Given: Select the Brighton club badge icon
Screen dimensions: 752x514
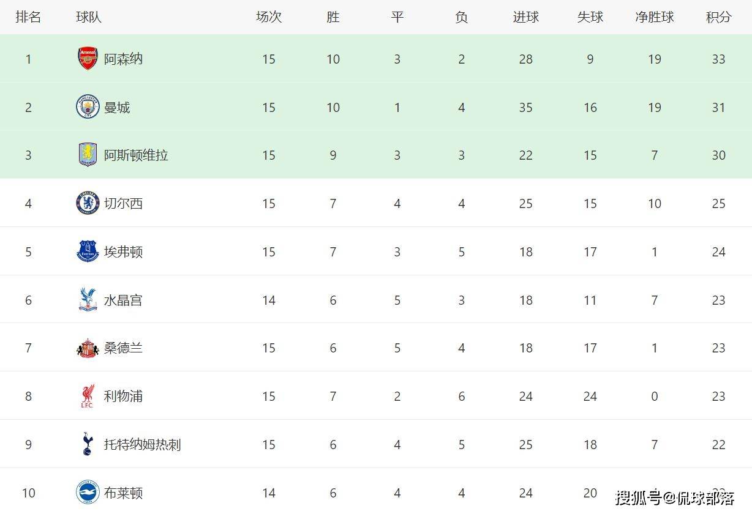Looking at the screenshot, I should [88, 493].
